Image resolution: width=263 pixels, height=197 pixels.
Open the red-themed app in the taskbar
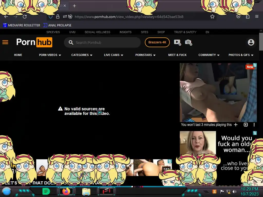point(107,191)
